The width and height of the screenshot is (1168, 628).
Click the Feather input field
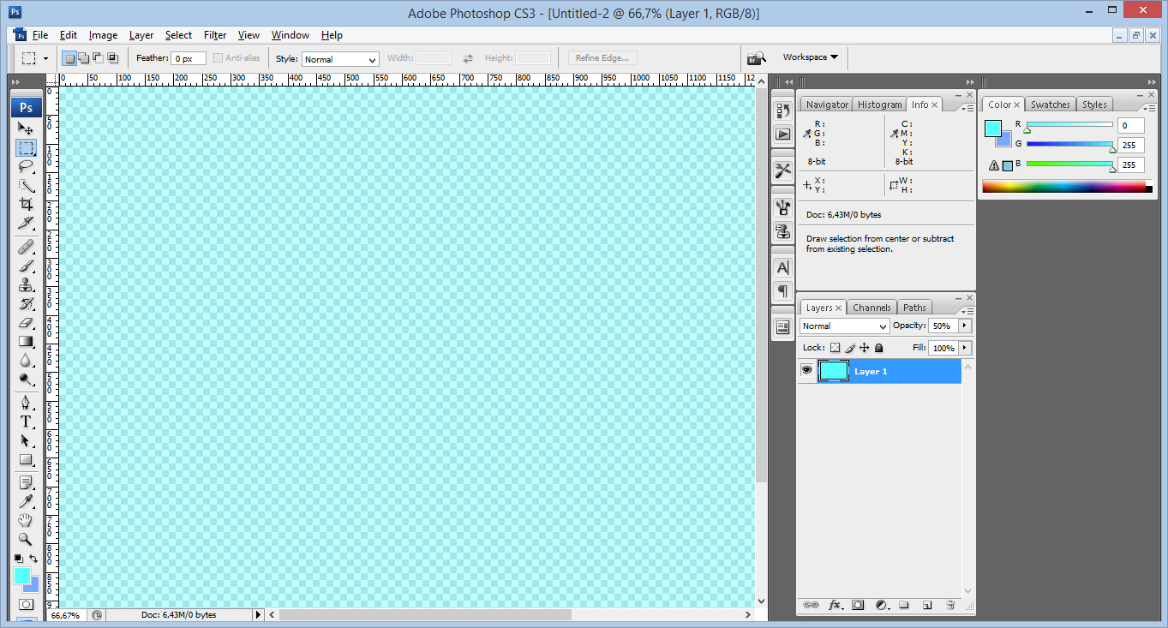(x=189, y=58)
